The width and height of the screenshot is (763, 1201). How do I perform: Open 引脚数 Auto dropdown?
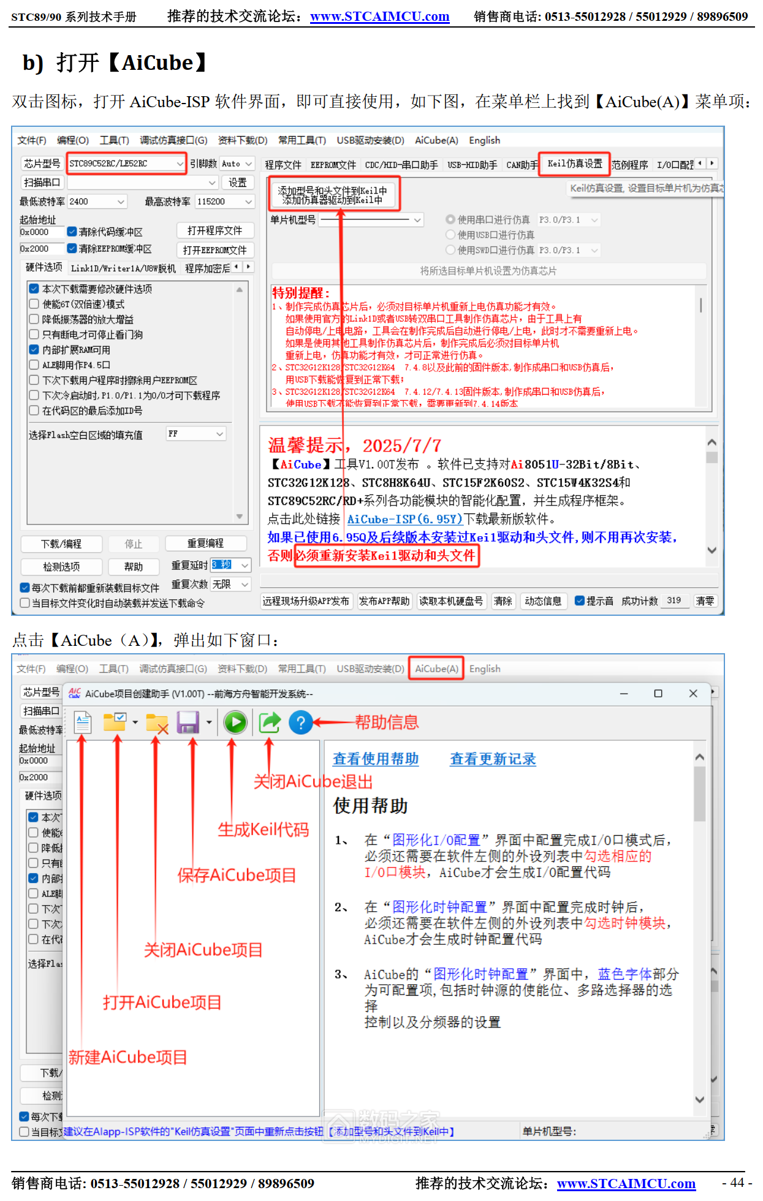pos(237,164)
